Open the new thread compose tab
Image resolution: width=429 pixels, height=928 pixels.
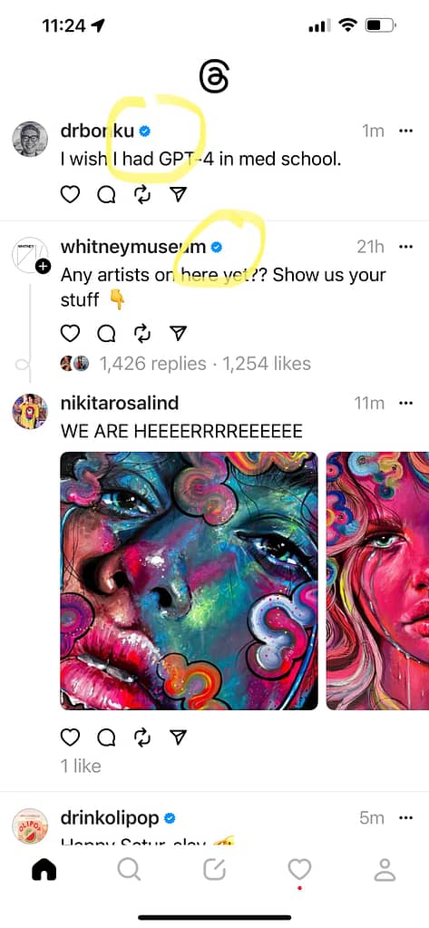click(214, 869)
